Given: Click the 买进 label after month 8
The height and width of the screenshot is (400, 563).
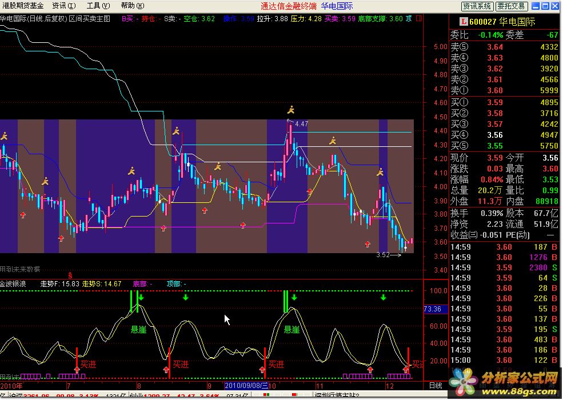Looking at the screenshot, I should pyautogui.click(x=181, y=365).
